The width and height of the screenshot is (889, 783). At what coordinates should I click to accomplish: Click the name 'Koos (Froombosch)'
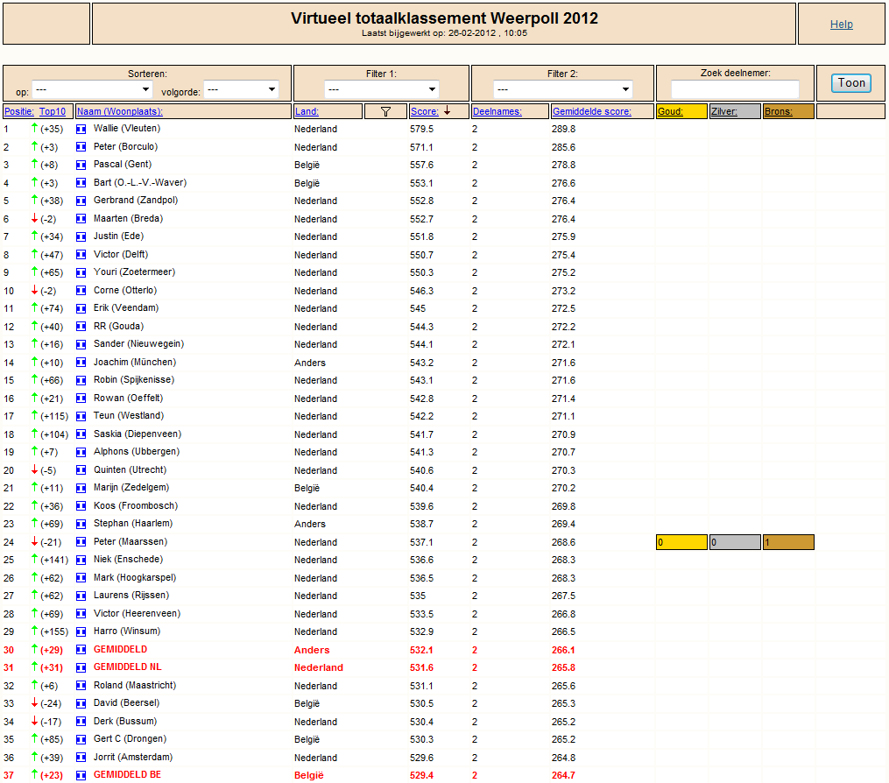tap(136, 505)
